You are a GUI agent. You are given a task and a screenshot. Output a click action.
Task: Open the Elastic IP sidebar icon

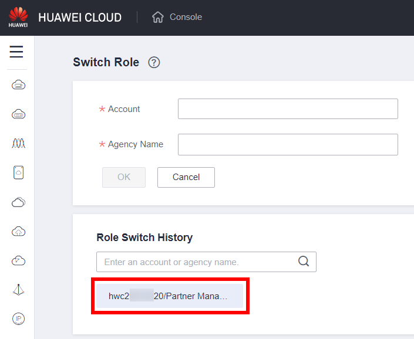pyautogui.click(x=18, y=318)
